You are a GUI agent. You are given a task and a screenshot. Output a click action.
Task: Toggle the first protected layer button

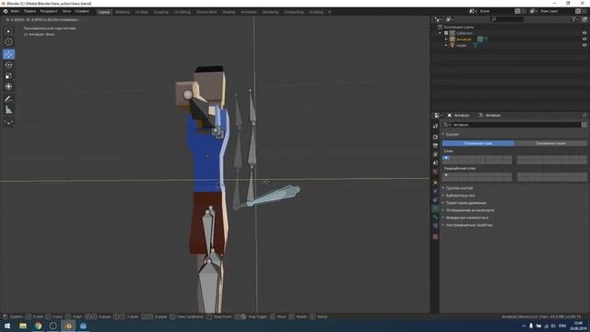click(x=446, y=175)
